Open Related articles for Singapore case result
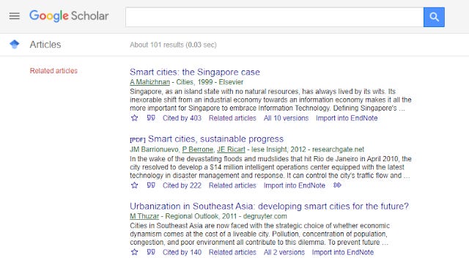The width and height of the screenshot is (469, 266). click(x=232, y=118)
